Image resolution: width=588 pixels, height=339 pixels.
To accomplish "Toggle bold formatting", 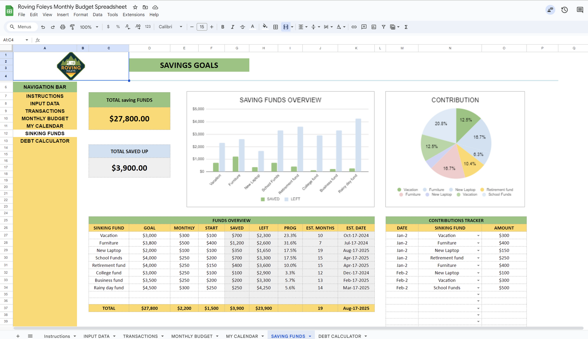I will [223, 27].
